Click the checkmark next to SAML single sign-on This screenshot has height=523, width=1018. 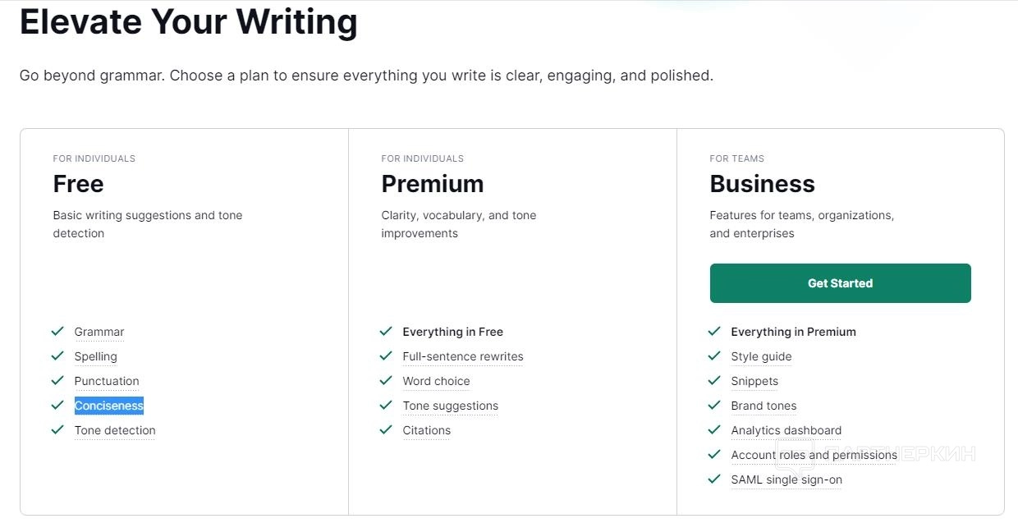click(x=714, y=479)
